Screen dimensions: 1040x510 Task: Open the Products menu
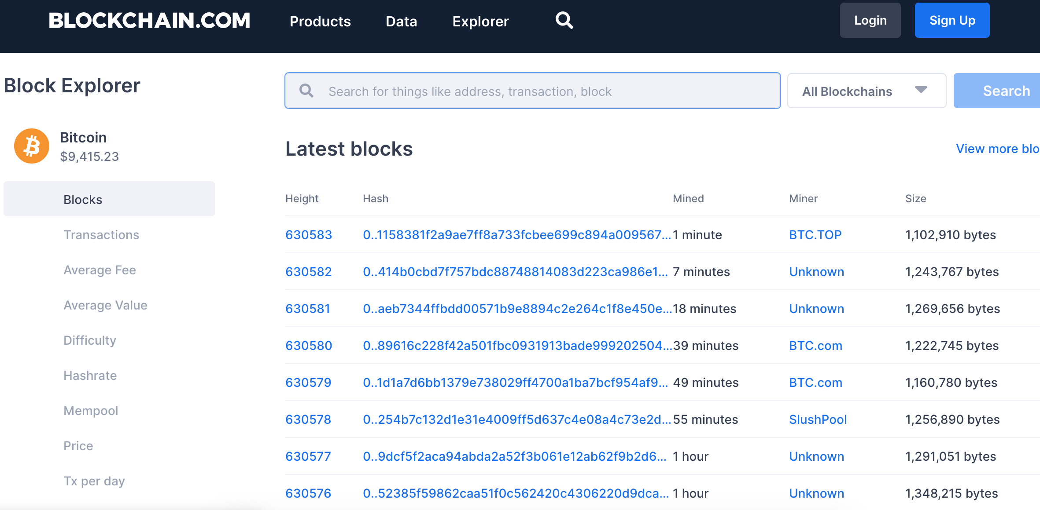click(320, 21)
